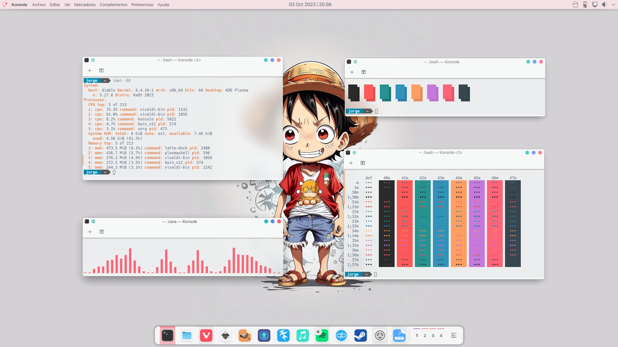Screen dimensions: 618x347
Task: Open the blue bird app in dock
Action: tap(283, 335)
